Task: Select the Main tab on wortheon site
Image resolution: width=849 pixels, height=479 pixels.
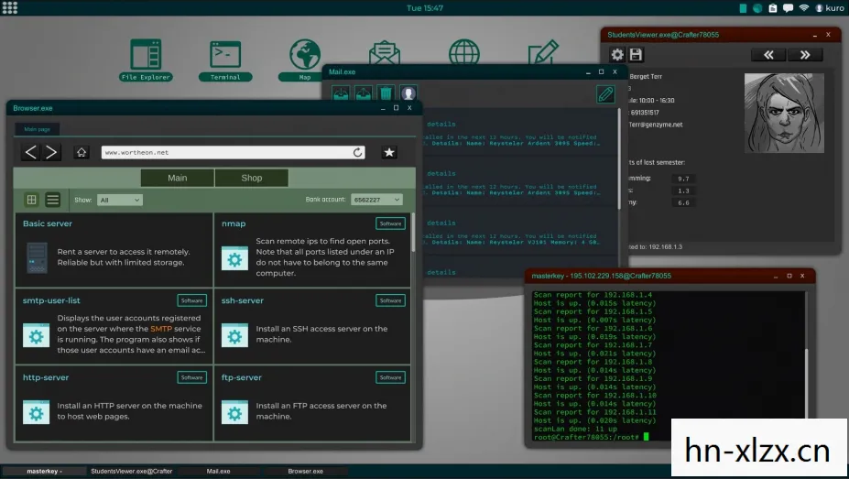Action: coord(177,178)
